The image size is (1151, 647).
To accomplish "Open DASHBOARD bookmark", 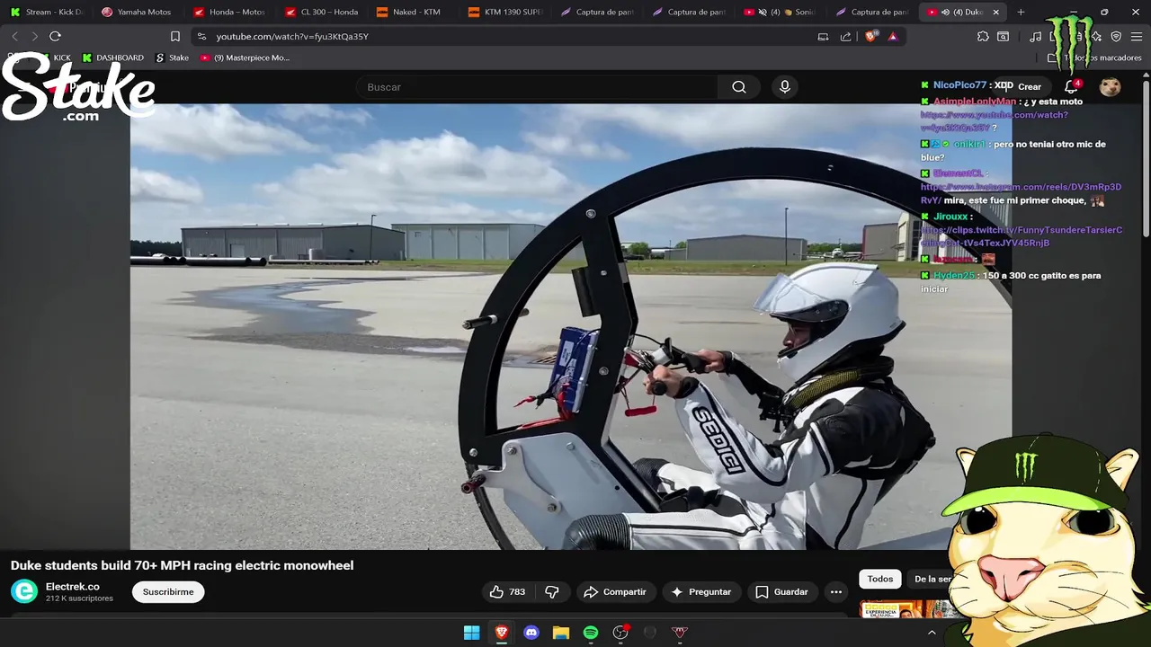I will click(112, 58).
